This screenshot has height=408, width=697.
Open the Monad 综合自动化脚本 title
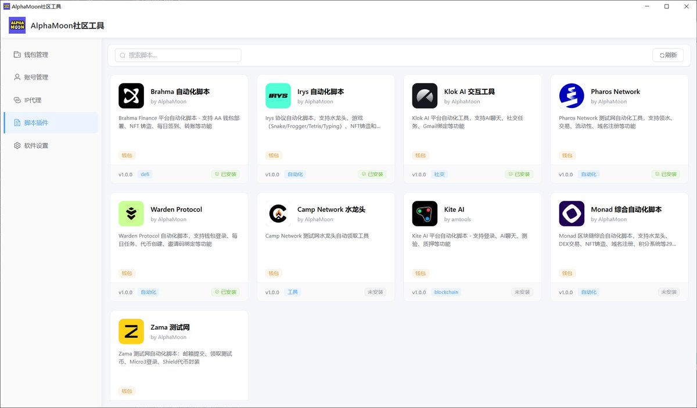click(626, 210)
